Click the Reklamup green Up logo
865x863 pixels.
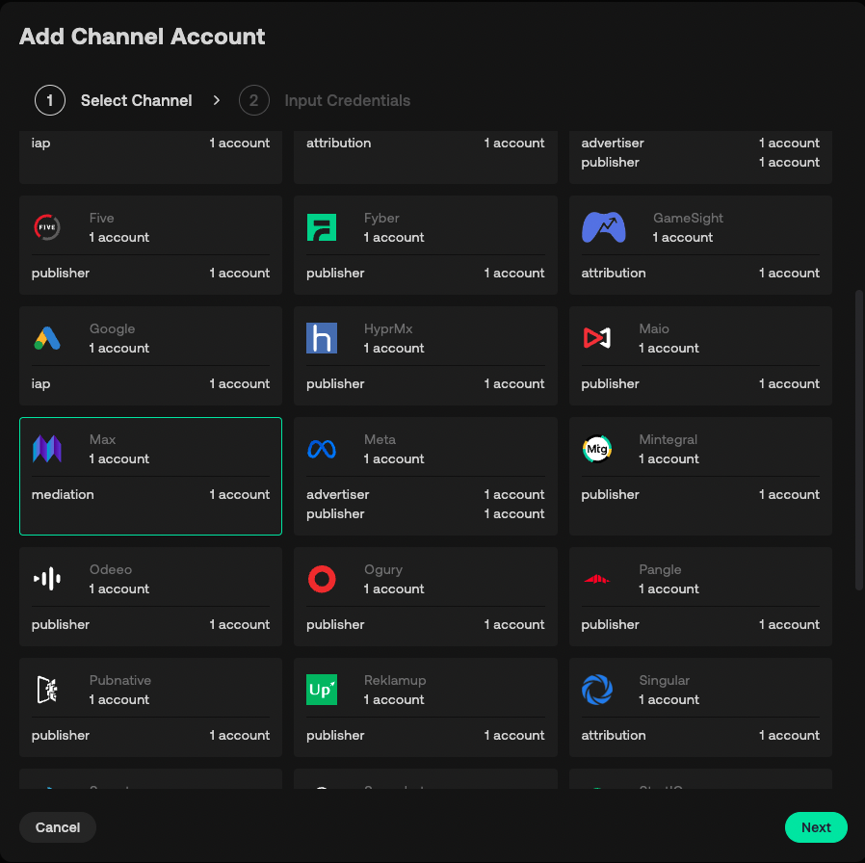[x=322, y=690]
